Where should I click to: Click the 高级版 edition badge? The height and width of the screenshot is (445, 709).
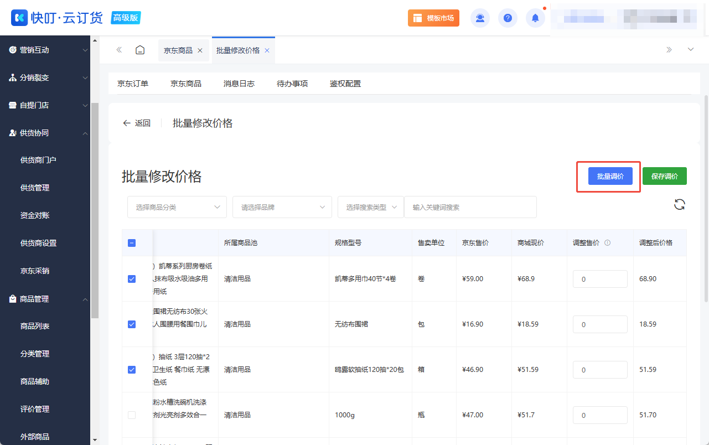click(x=126, y=18)
